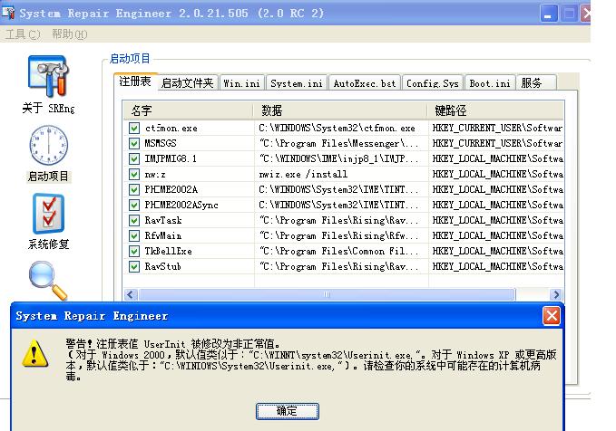Click the C:\WINDOWS\System32\ctfmon.exe data cell
The width and height of the screenshot is (616, 431).
[337, 129]
